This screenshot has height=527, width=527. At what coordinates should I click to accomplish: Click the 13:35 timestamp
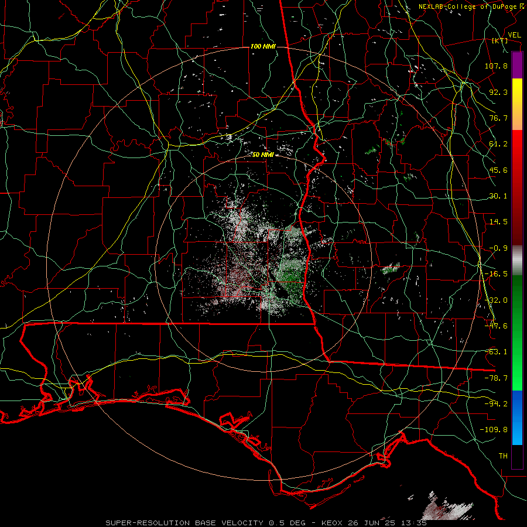415,523
